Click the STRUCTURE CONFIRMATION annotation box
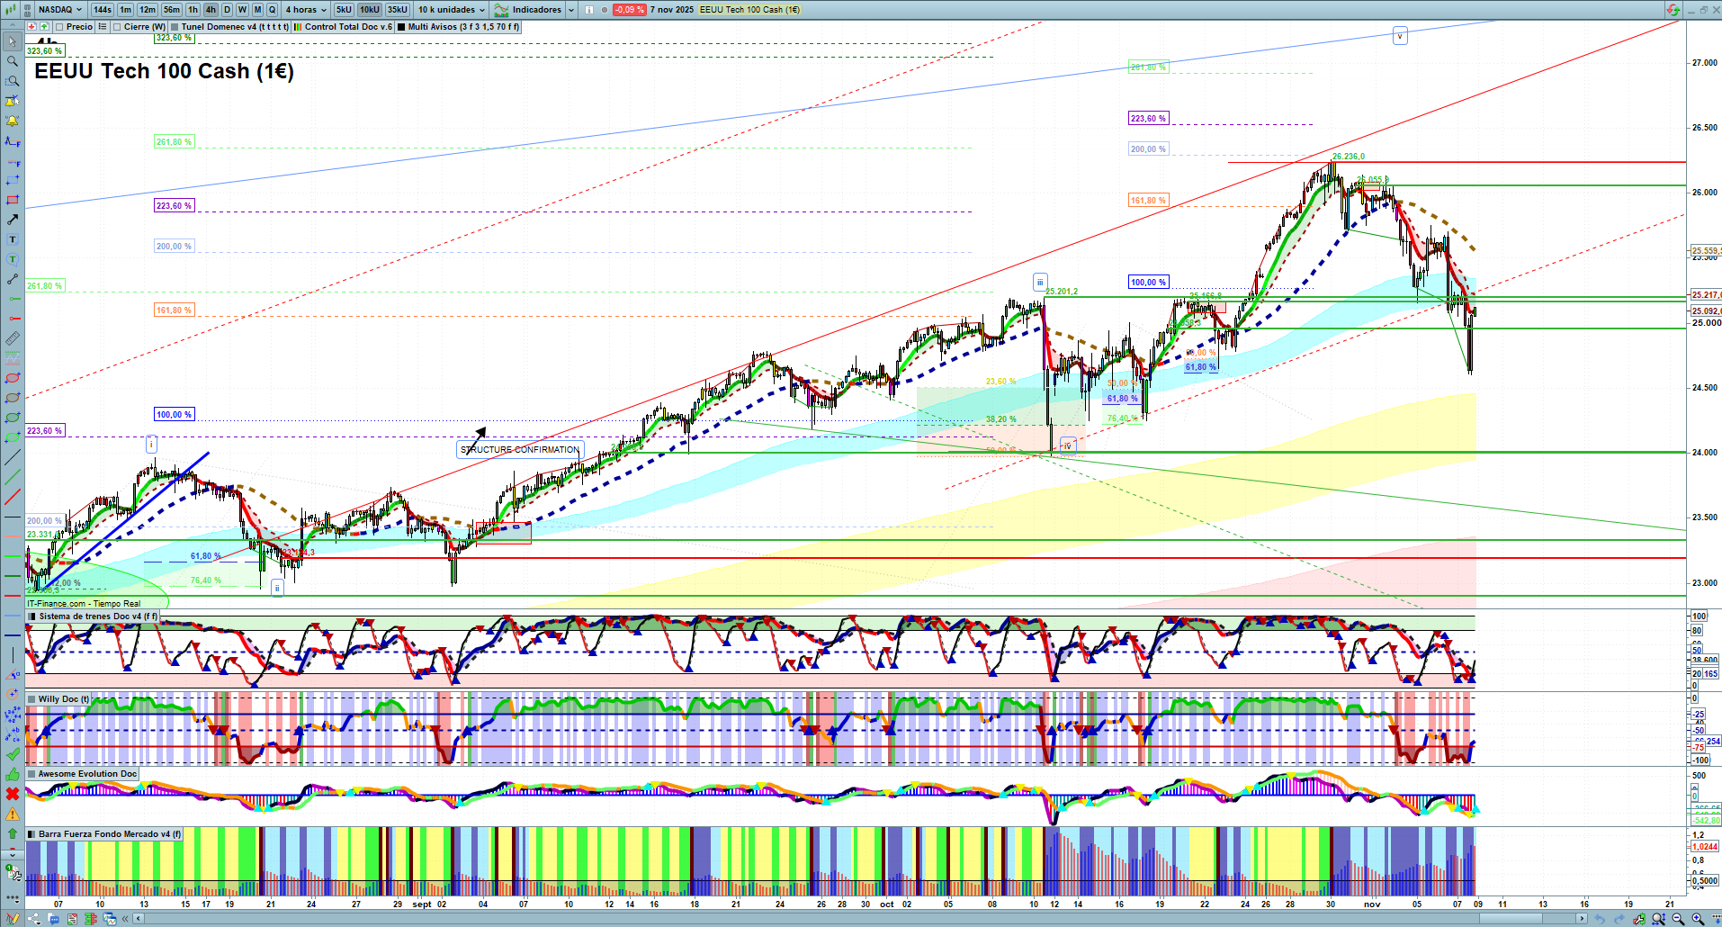Screen dimensions: 1722x927 tap(520, 449)
